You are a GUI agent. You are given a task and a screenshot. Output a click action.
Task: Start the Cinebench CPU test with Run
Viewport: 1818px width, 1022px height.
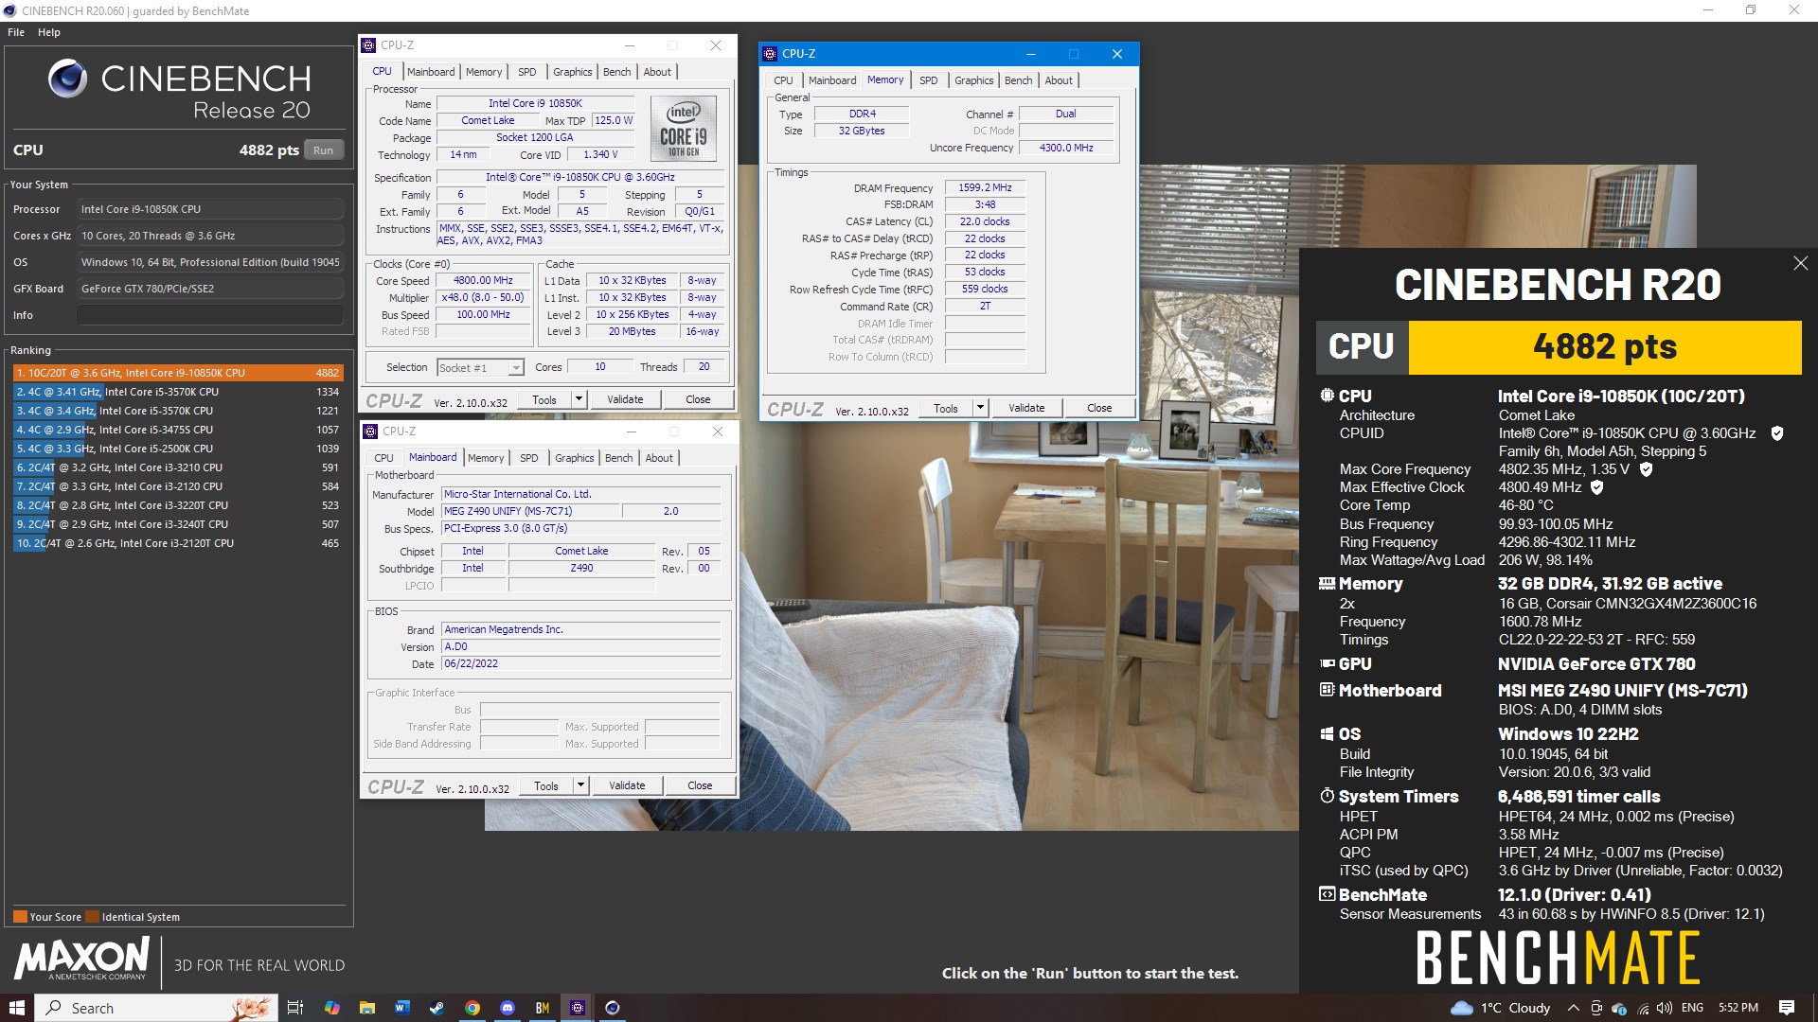(x=324, y=150)
